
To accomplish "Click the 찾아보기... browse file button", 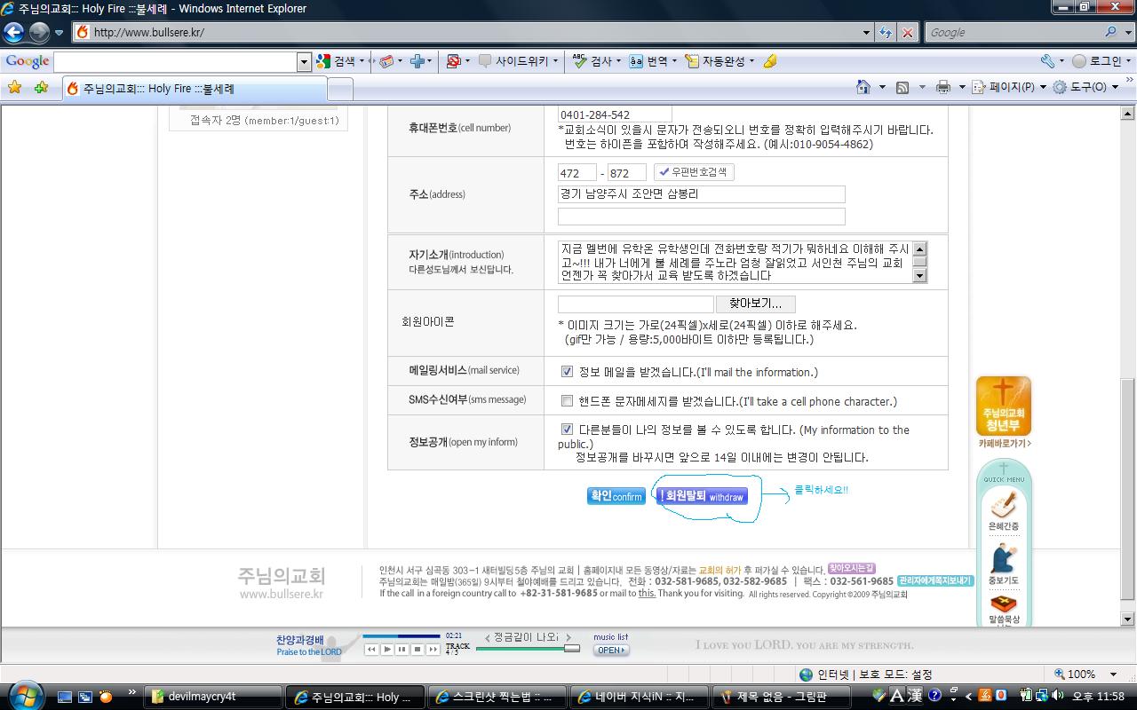I will pyautogui.click(x=755, y=304).
